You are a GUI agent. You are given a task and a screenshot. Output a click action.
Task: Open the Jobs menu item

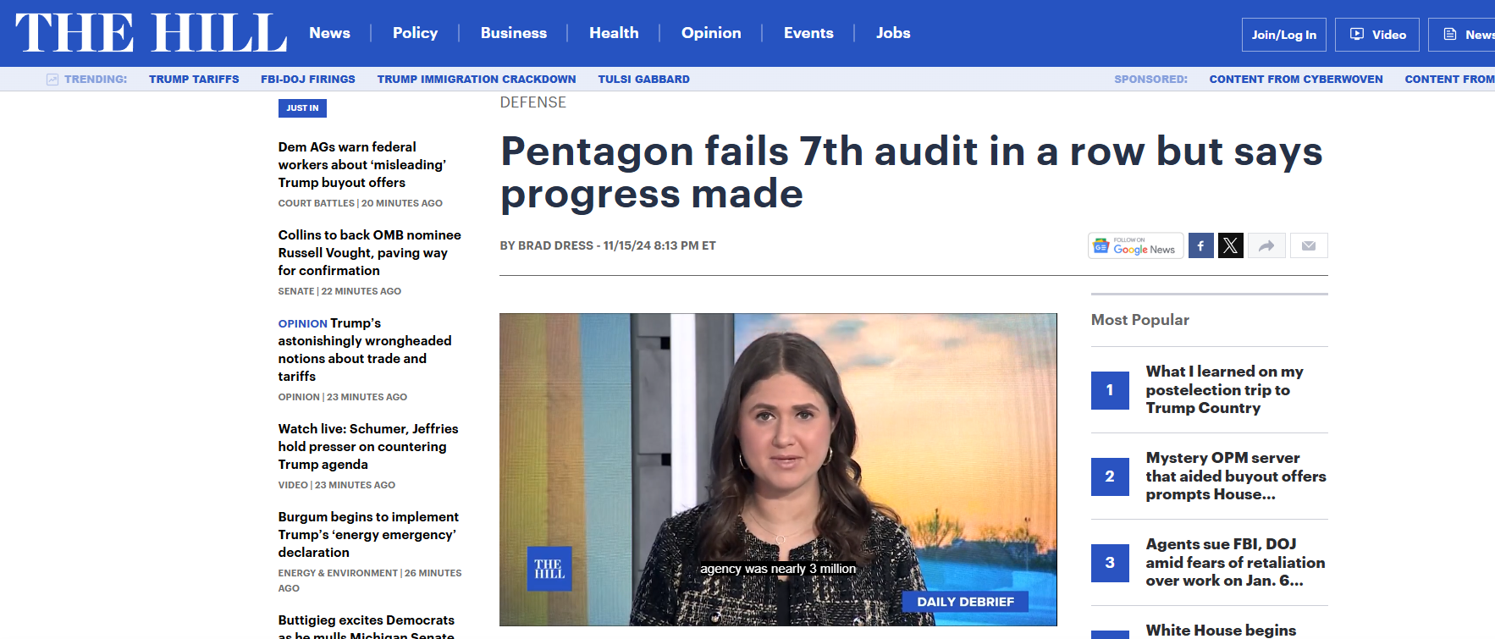[x=893, y=33]
